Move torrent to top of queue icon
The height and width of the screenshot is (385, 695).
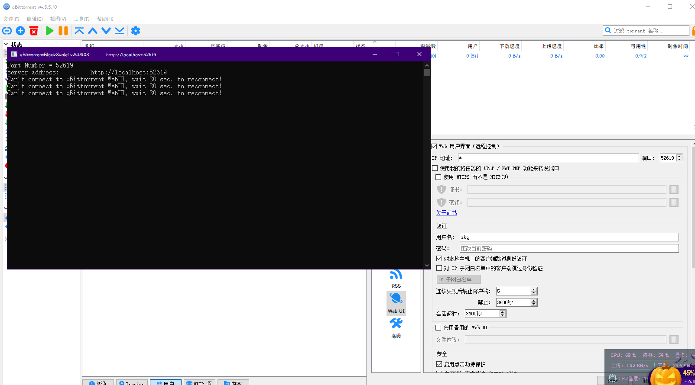pos(79,31)
